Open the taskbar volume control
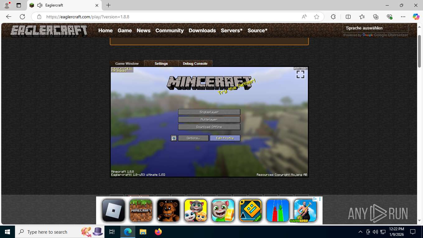 pos(375,232)
